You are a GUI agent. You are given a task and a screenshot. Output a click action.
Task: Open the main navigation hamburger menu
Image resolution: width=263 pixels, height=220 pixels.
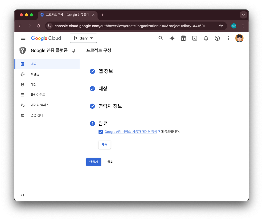[x=23, y=38]
